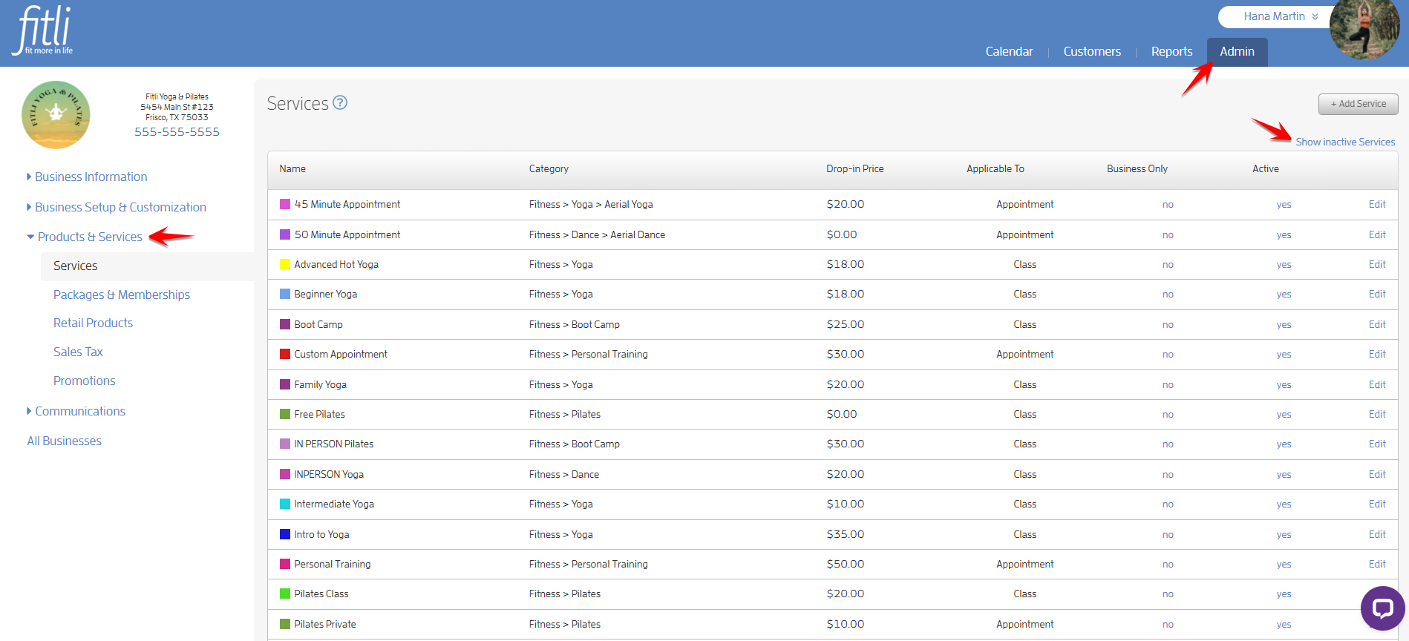Screen dimensions: 1409x641
Task: Click the Fitli Yoga & Pilates business logo
Action: coord(56,115)
